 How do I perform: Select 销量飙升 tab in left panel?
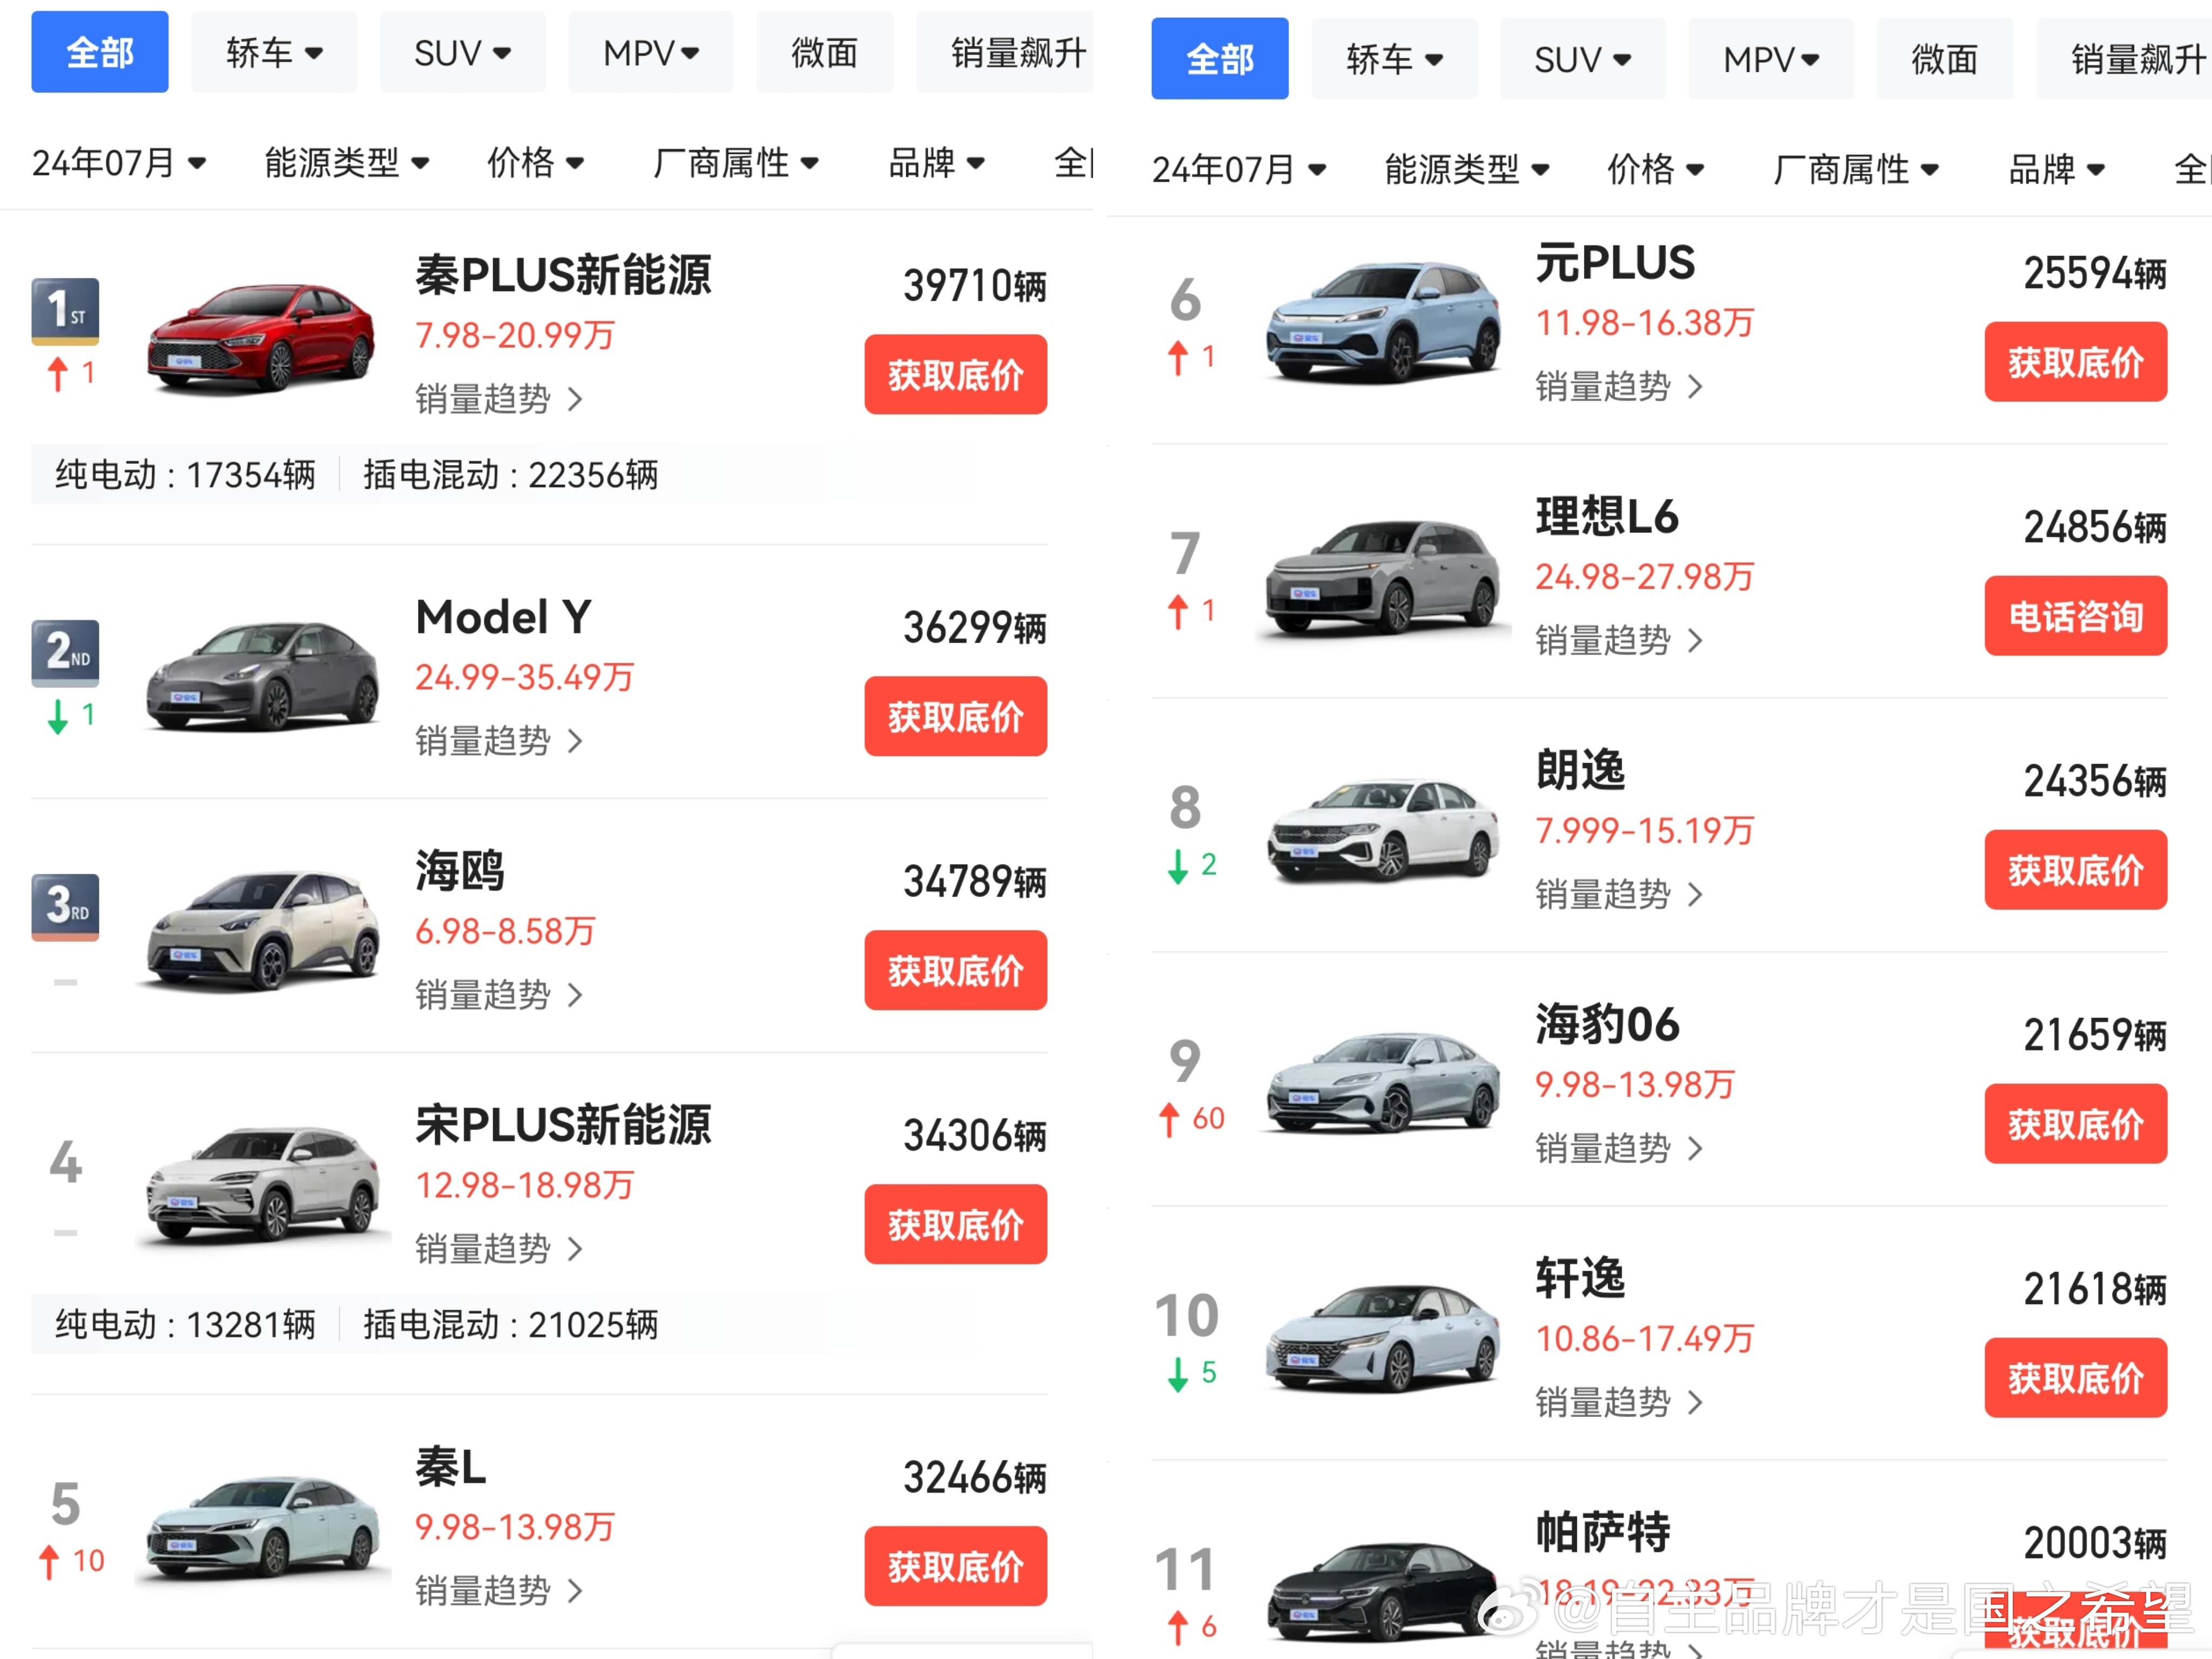coord(1005,52)
